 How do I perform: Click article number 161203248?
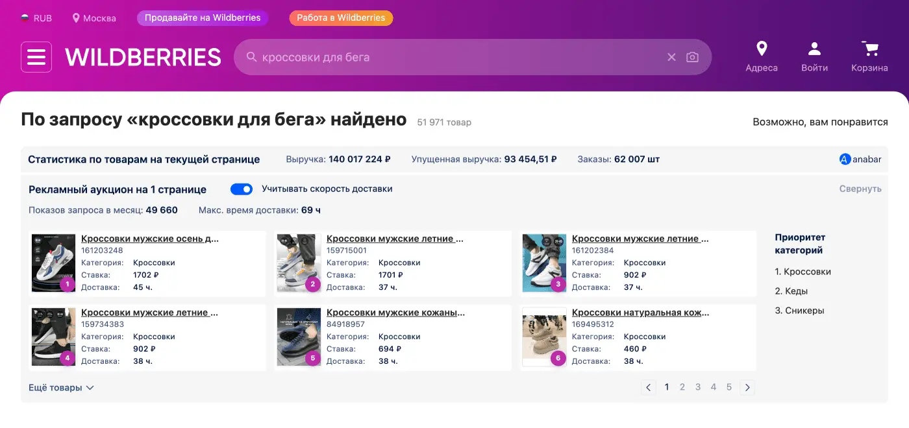click(x=102, y=250)
